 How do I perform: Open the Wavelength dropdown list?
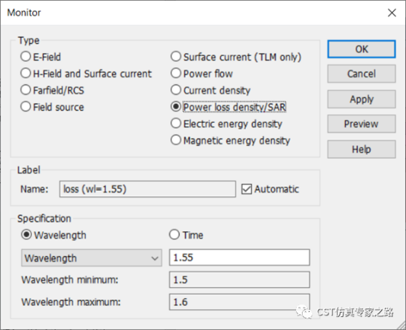point(92,258)
